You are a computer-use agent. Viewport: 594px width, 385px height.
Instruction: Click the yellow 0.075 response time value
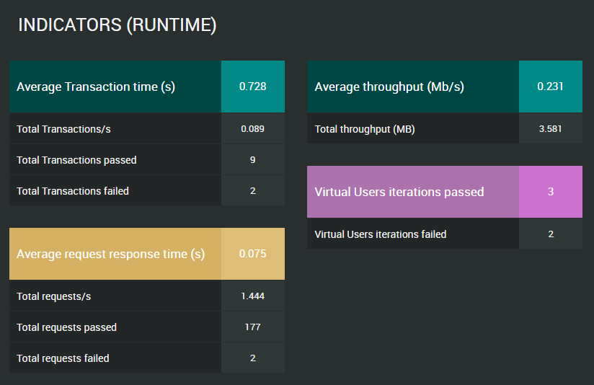(252, 254)
